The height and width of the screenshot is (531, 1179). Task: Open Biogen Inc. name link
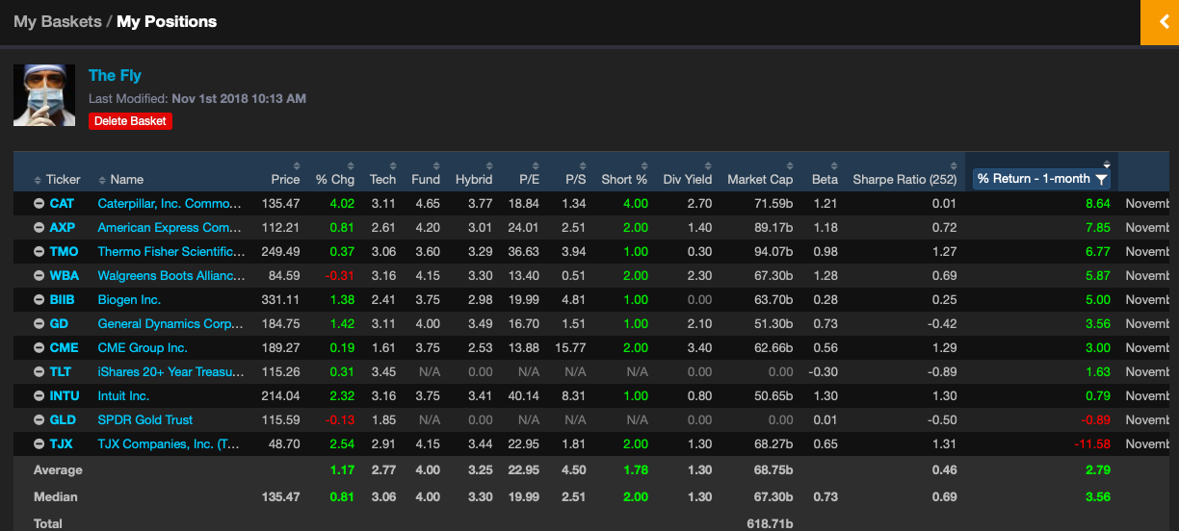point(129,300)
